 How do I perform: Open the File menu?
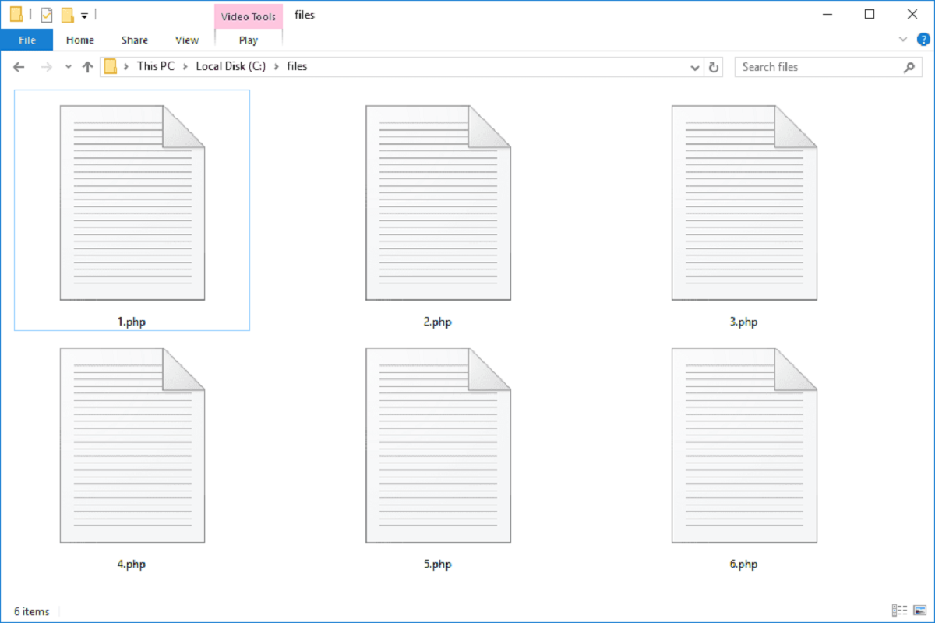[x=26, y=40]
